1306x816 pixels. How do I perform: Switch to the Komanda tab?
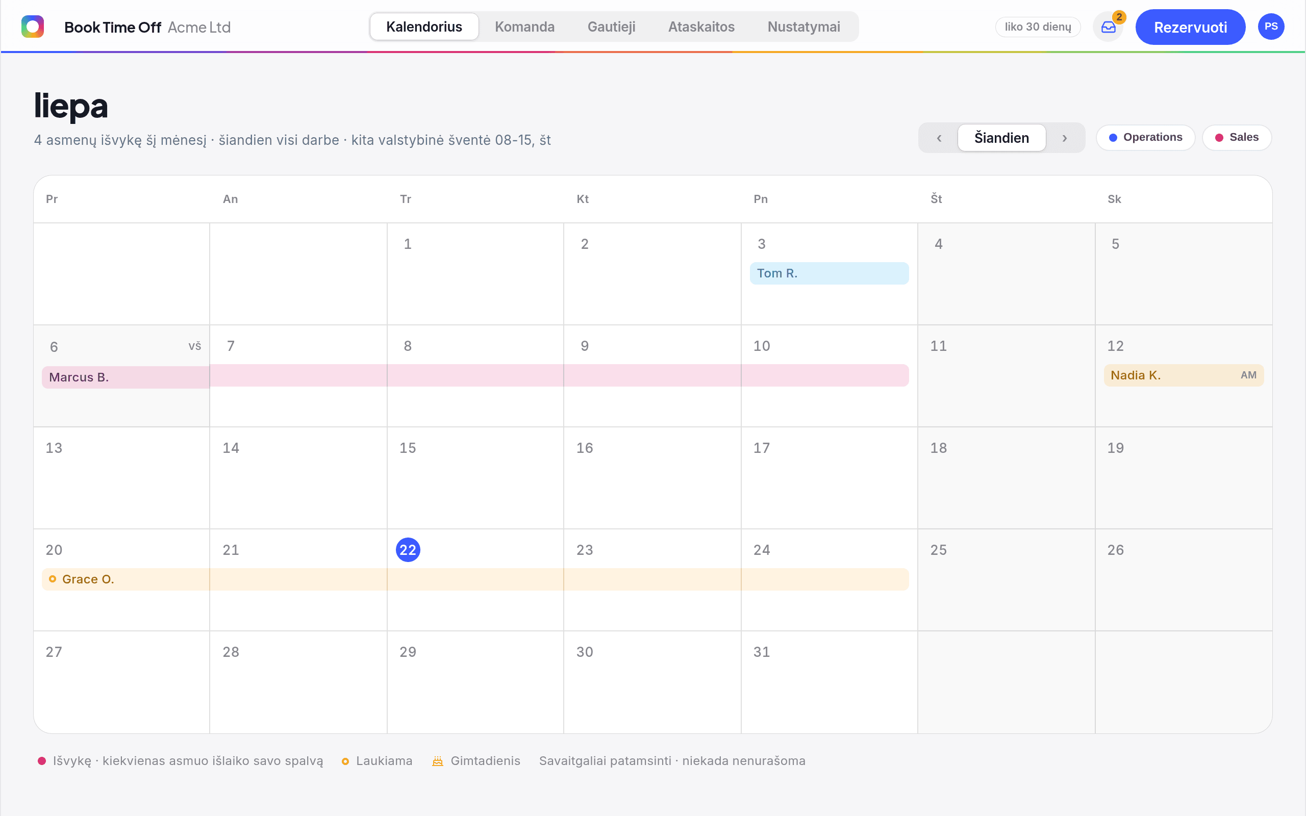tap(524, 27)
